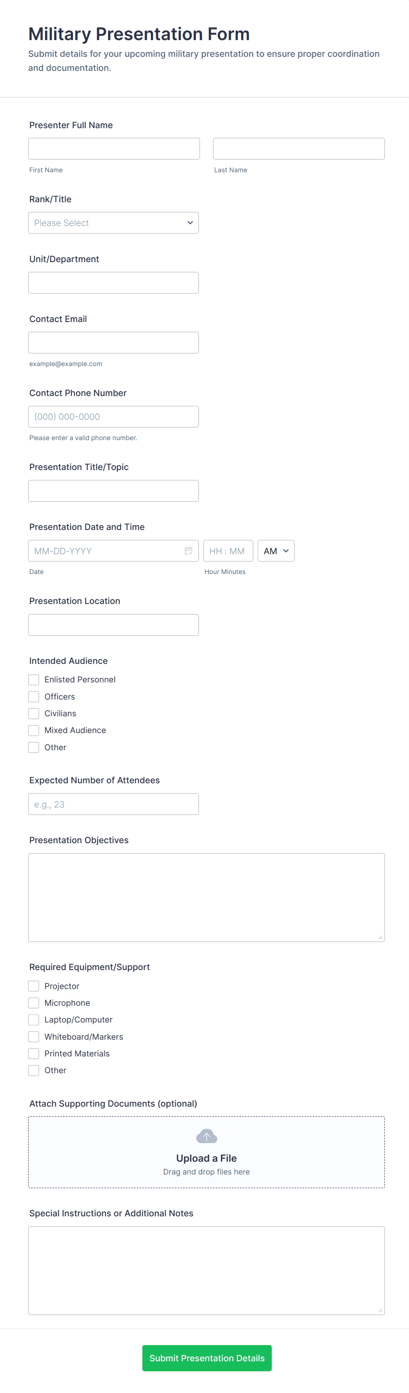Click Submit Presentation Details button
The height and width of the screenshot is (1393, 409).
207,1358
